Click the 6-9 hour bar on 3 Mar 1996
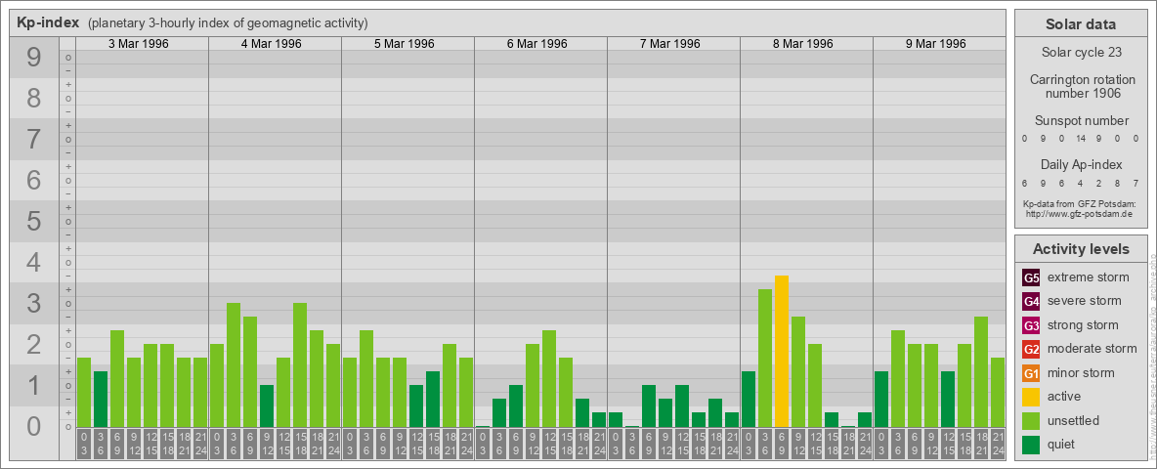1157x469 pixels. (x=116, y=379)
